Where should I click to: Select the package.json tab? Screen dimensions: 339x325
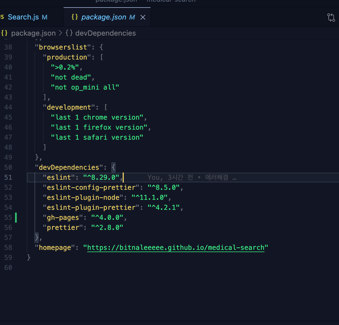pyautogui.click(x=104, y=17)
